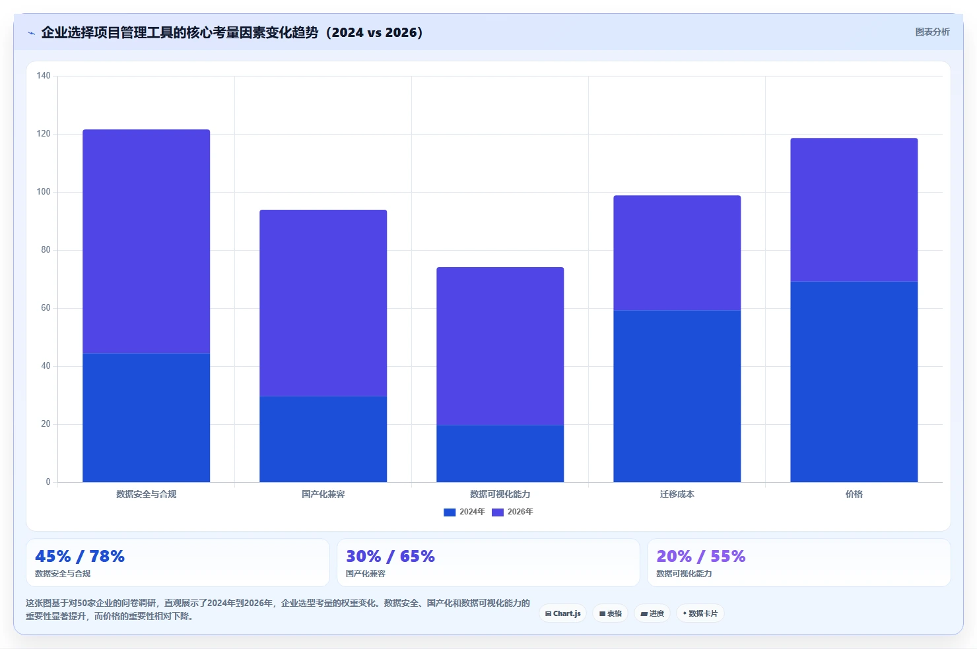977x649 pixels.
Task: Click x-axis label 价格
Action: (x=854, y=494)
